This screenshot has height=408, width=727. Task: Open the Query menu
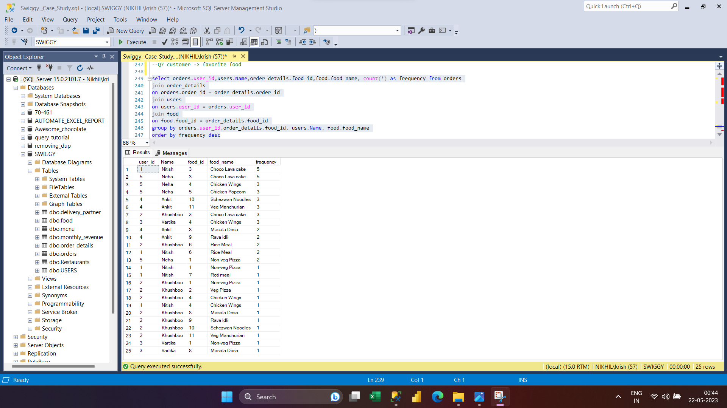[x=70, y=20]
